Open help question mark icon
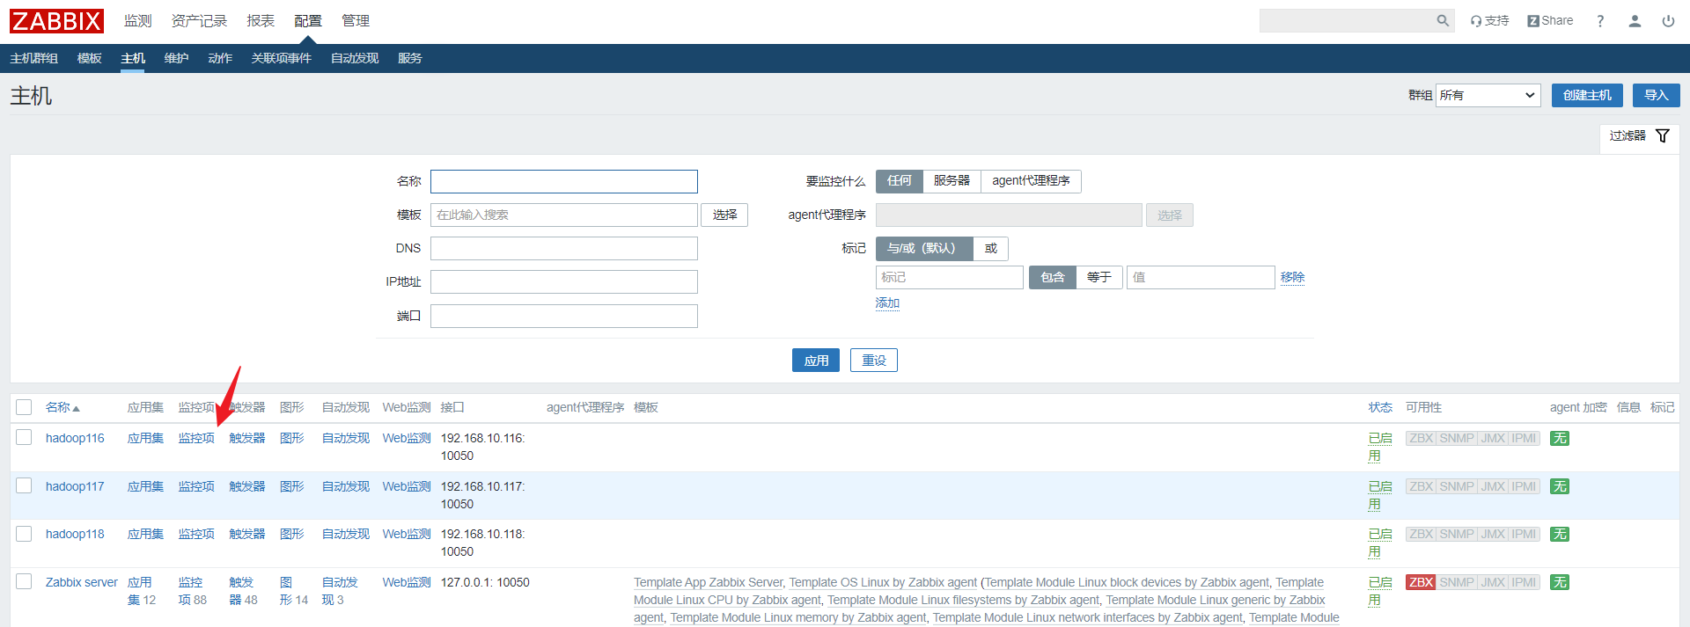The height and width of the screenshot is (627, 1690). click(1600, 20)
